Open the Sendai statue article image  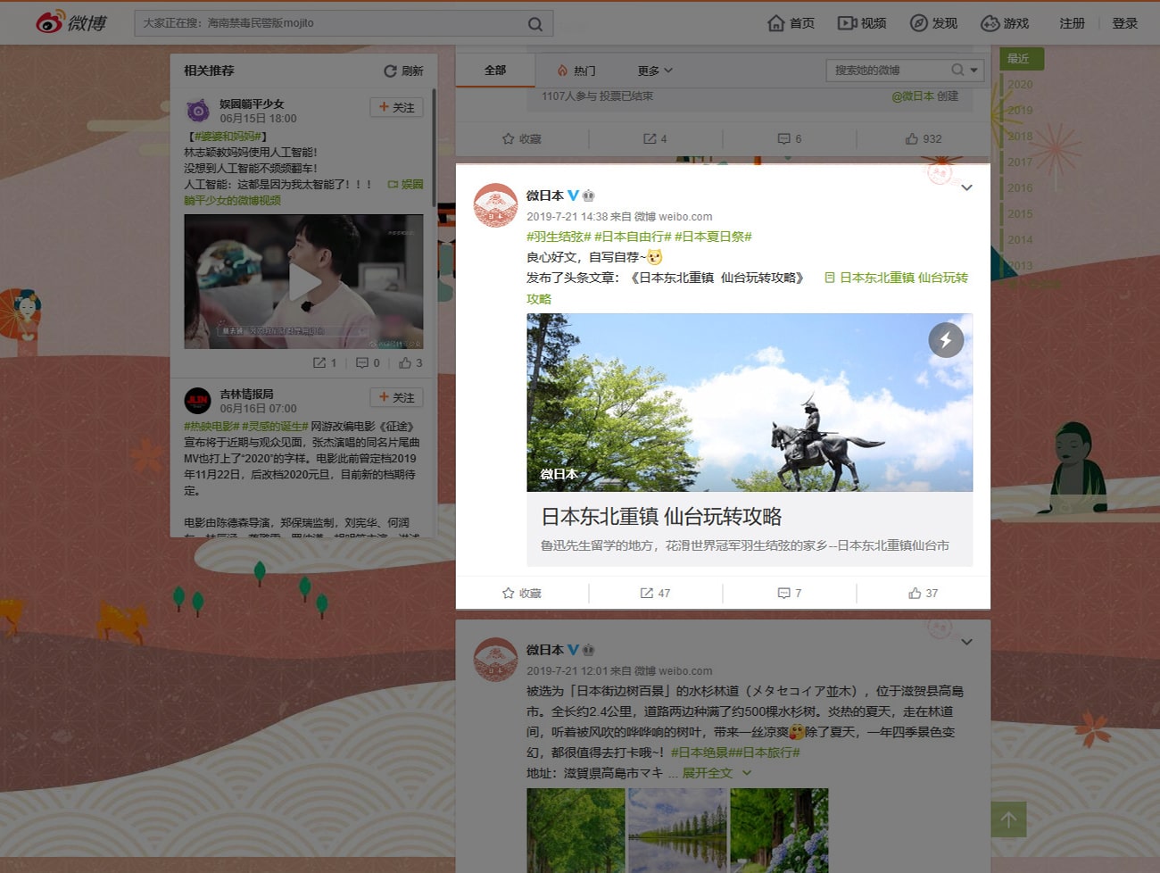coord(750,403)
